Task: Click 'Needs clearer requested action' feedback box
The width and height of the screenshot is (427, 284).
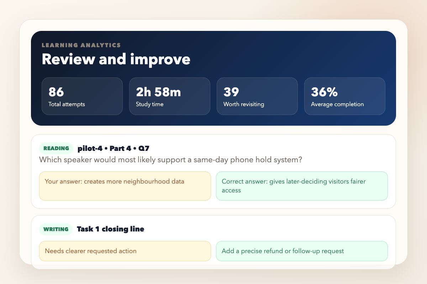Action: pos(125,251)
